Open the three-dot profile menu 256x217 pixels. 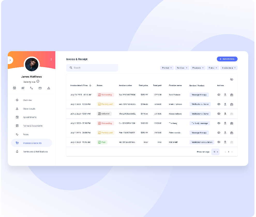(x=51, y=59)
